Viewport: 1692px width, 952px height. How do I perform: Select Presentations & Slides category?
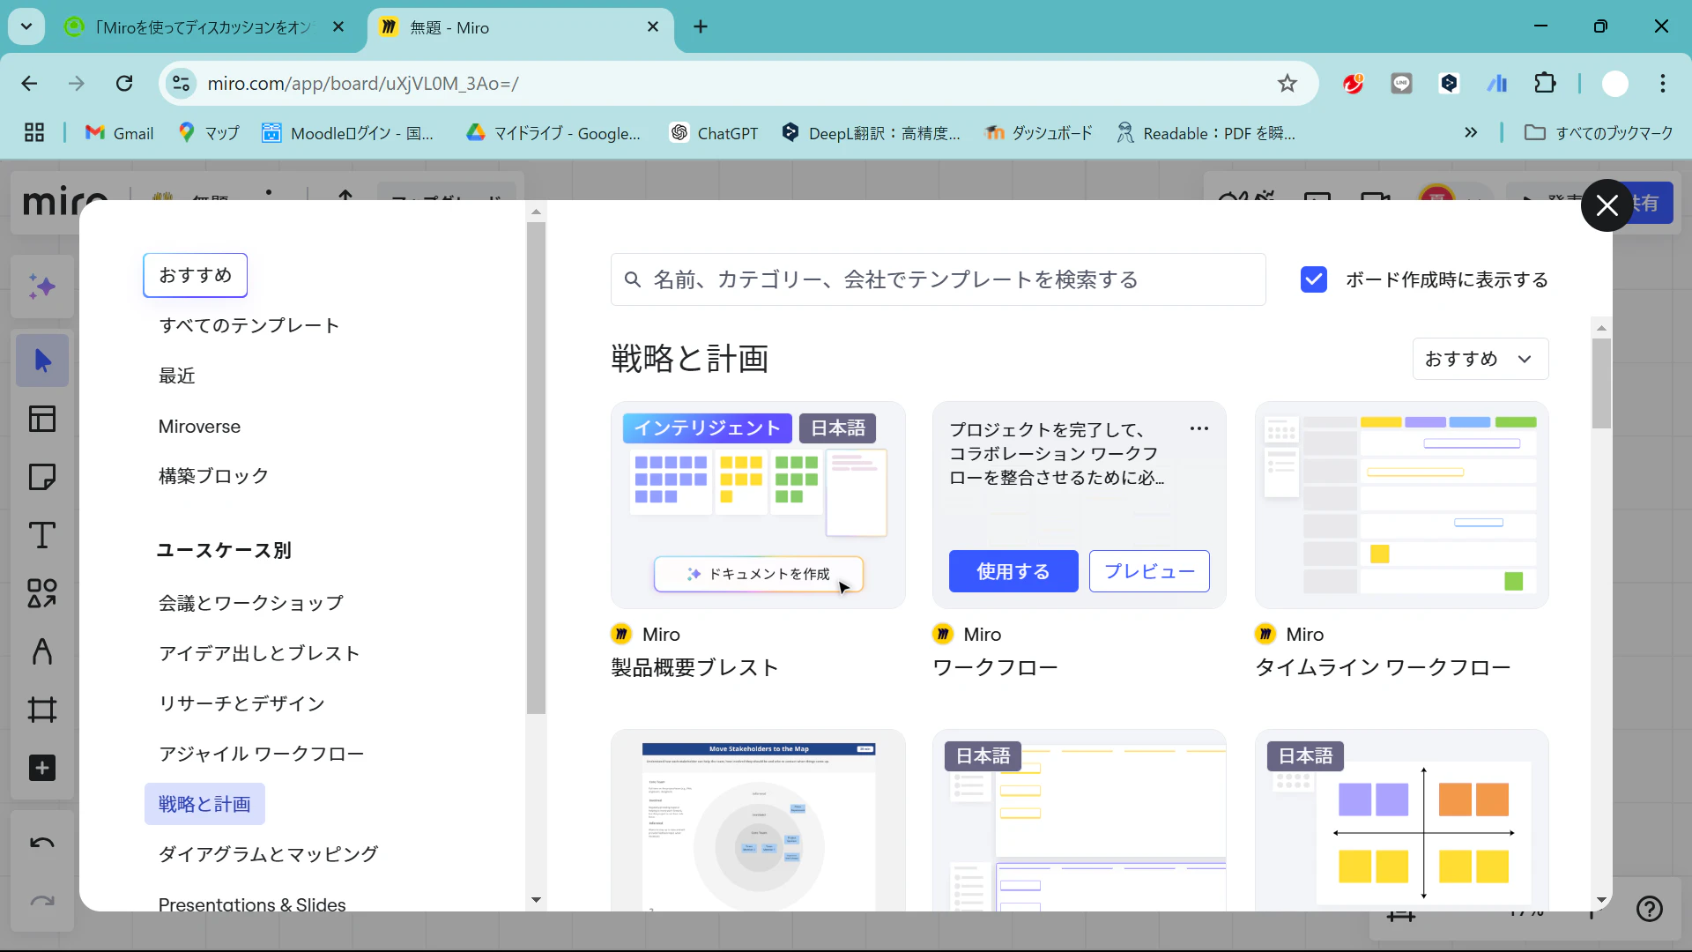[252, 903]
